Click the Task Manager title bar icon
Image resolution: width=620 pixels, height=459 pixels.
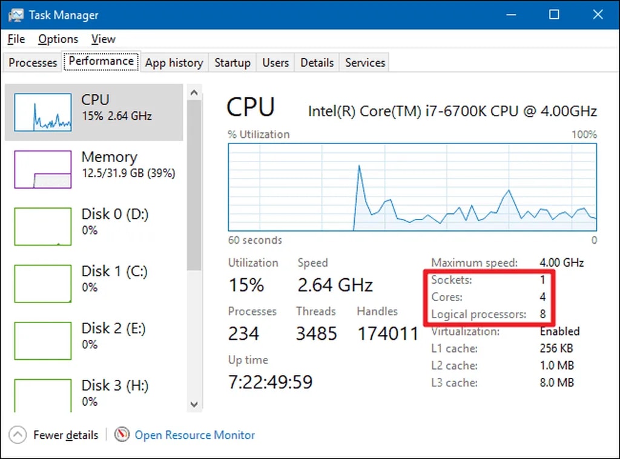click(13, 15)
